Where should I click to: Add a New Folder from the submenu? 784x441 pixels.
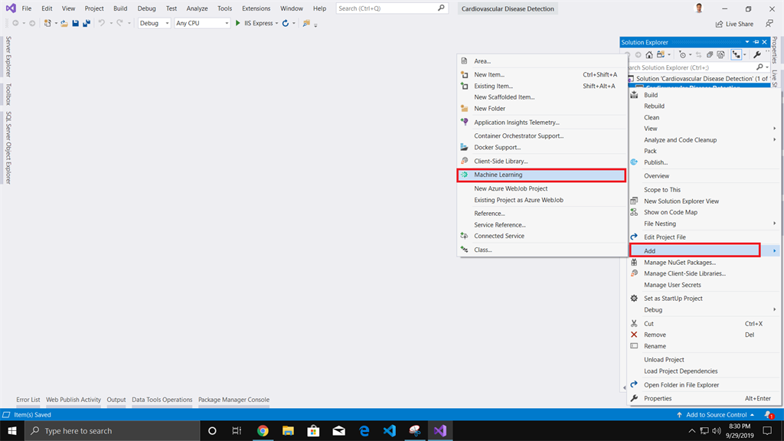point(541,109)
